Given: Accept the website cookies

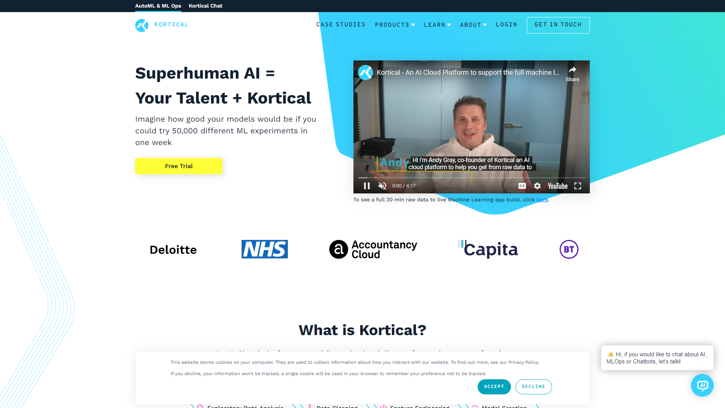Looking at the screenshot, I should click(494, 386).
